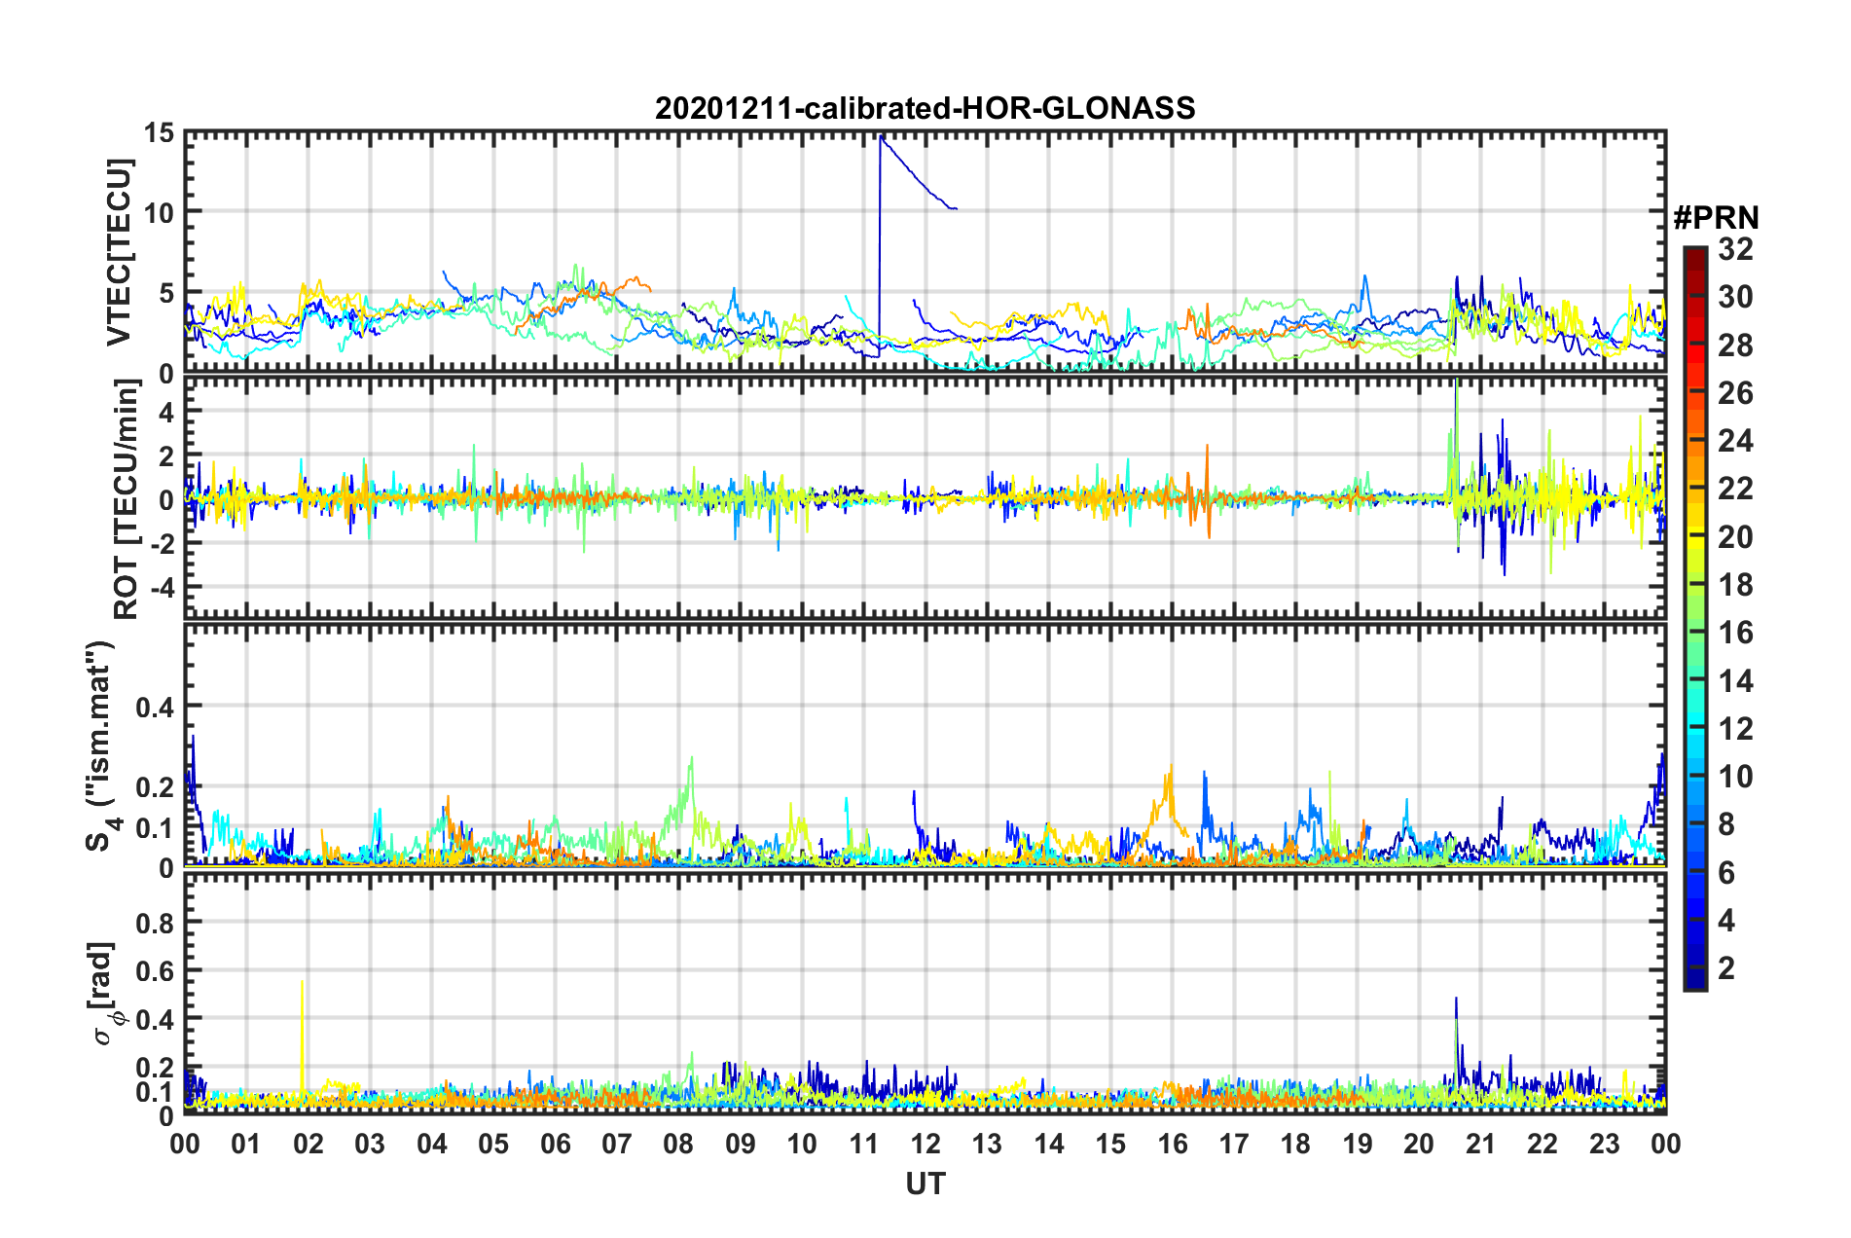Click the 6 tick label on the PRN colorbar
Image resolution: width=1851 pixels, height=1238 pixels.
[x=1726, y=873]
